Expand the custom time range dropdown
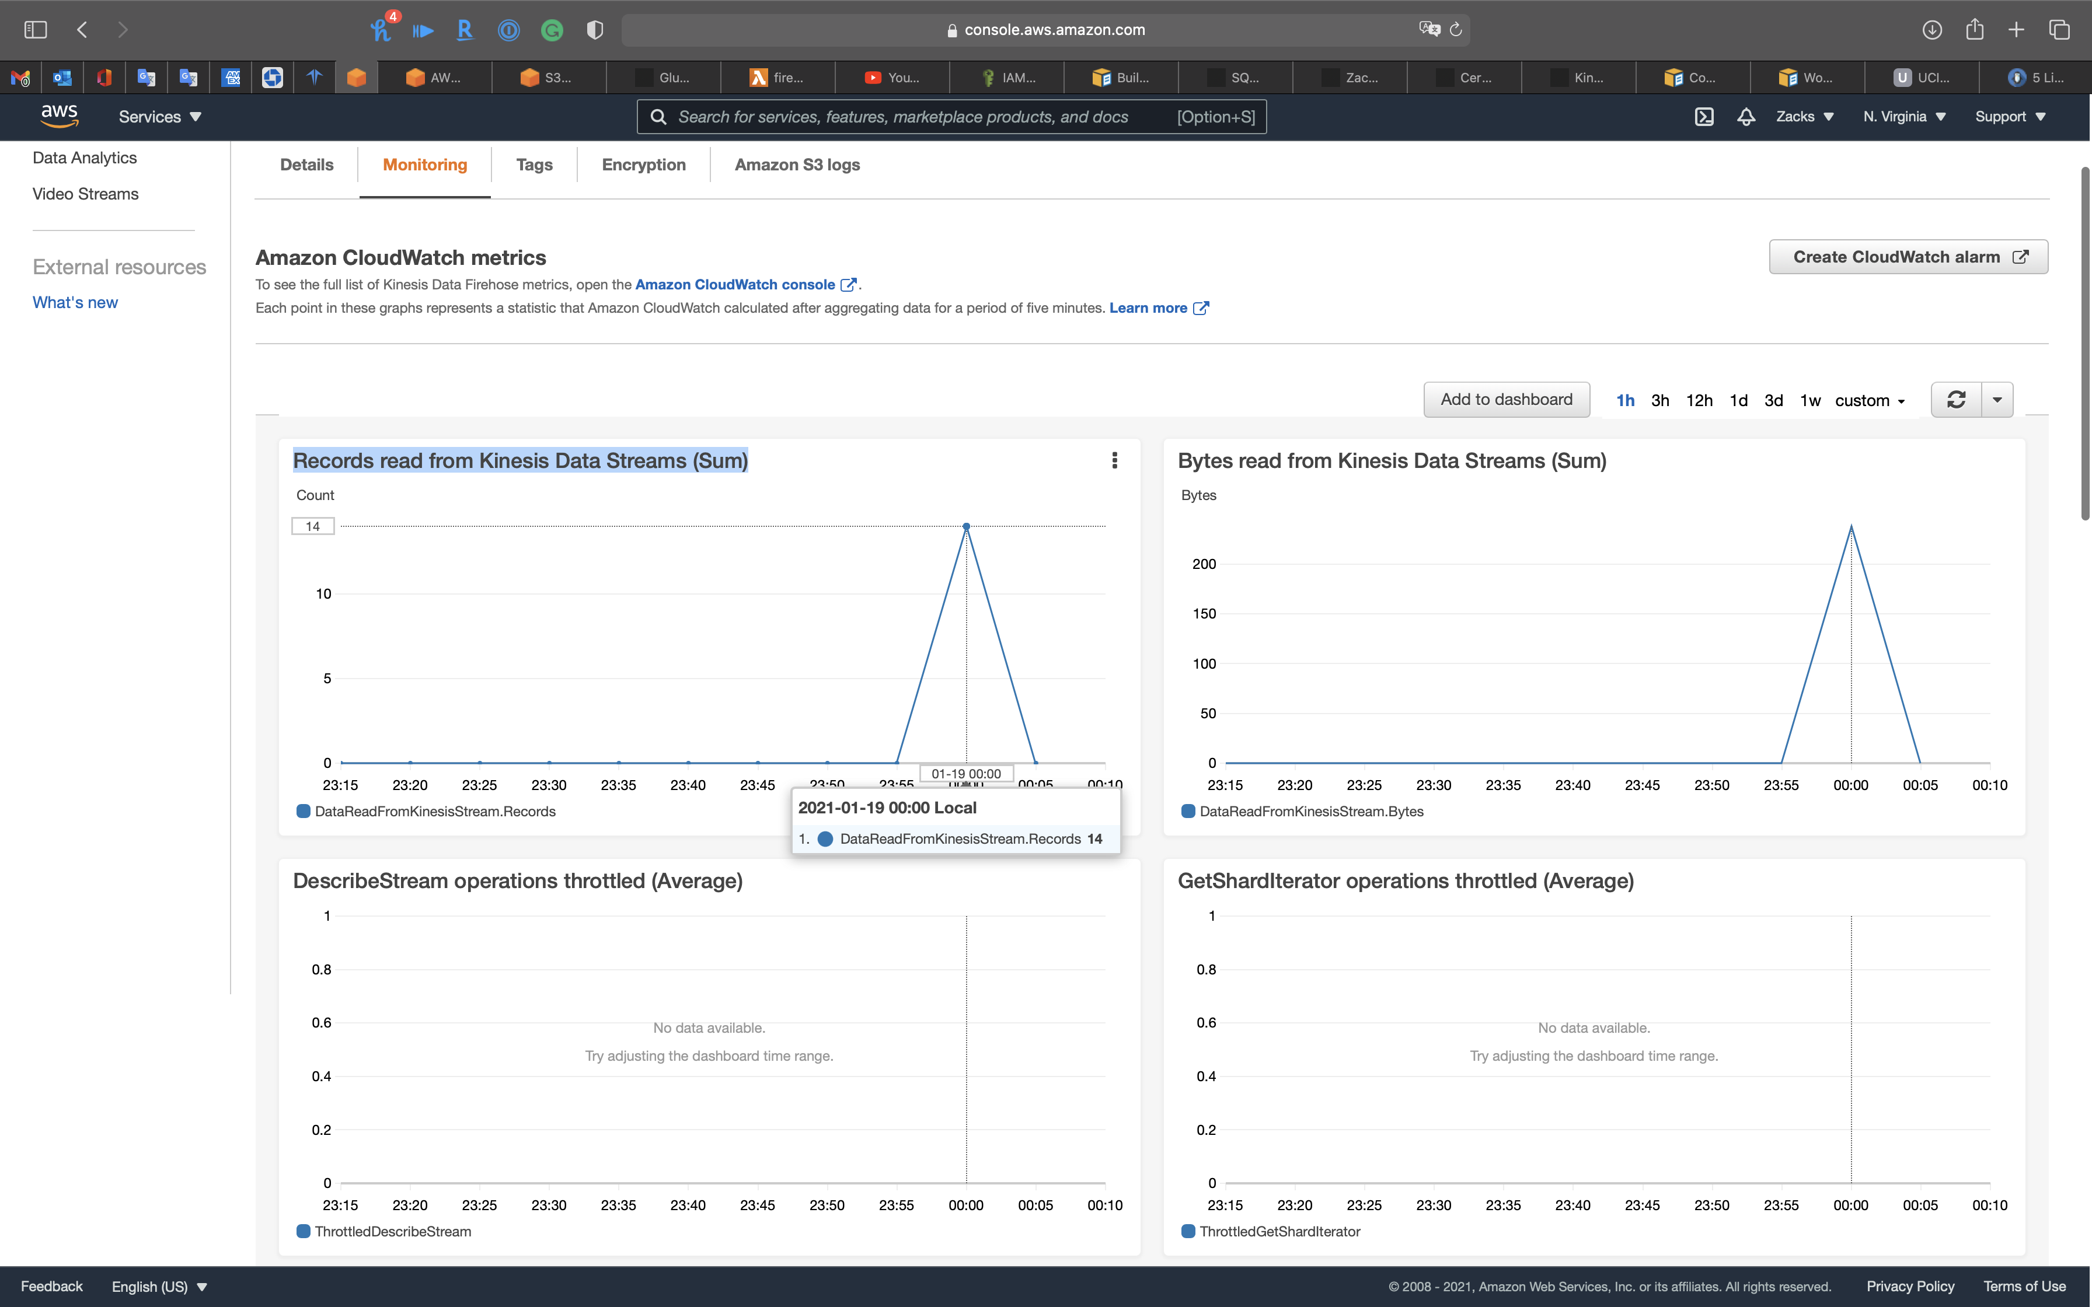Viewport: 2092px width, 1307px height. (x=1870, y=400)
